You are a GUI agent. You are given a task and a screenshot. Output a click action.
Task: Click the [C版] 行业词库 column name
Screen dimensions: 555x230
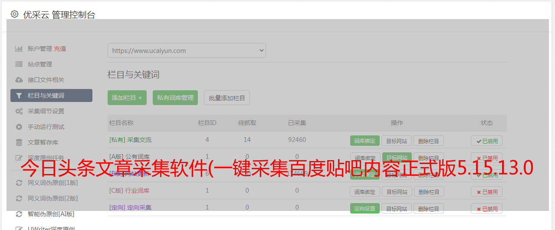(x=129, y=191)
